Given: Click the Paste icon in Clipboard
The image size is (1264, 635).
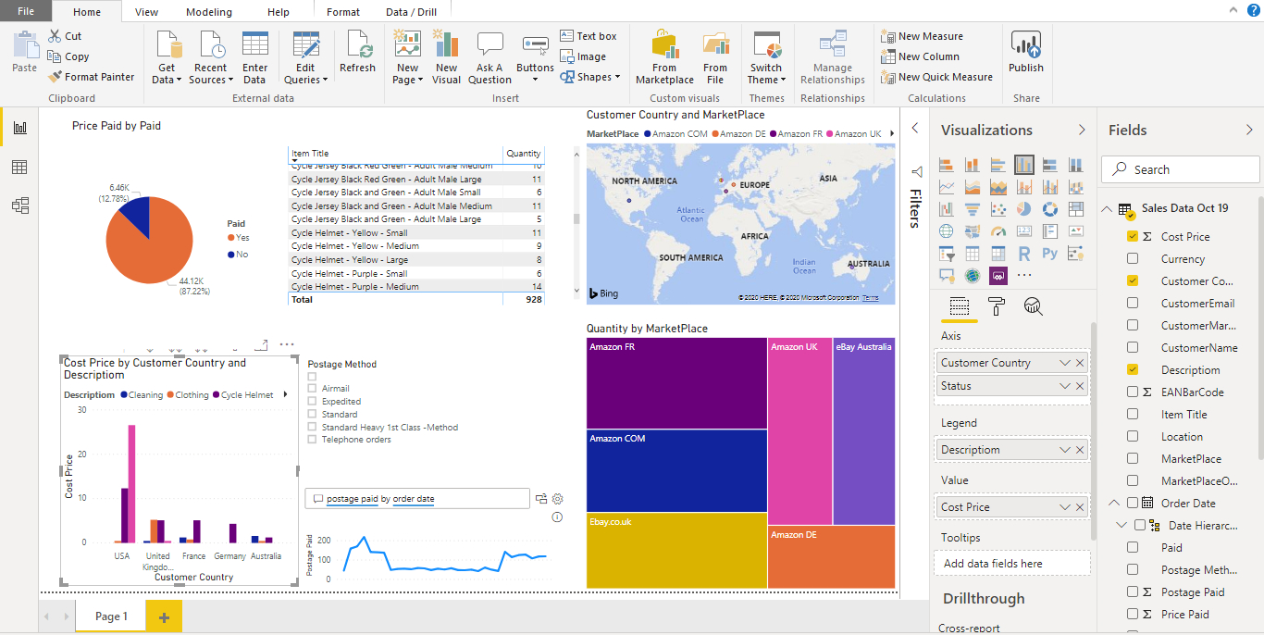Looking at the screenshot, I should tap(25, 52).
